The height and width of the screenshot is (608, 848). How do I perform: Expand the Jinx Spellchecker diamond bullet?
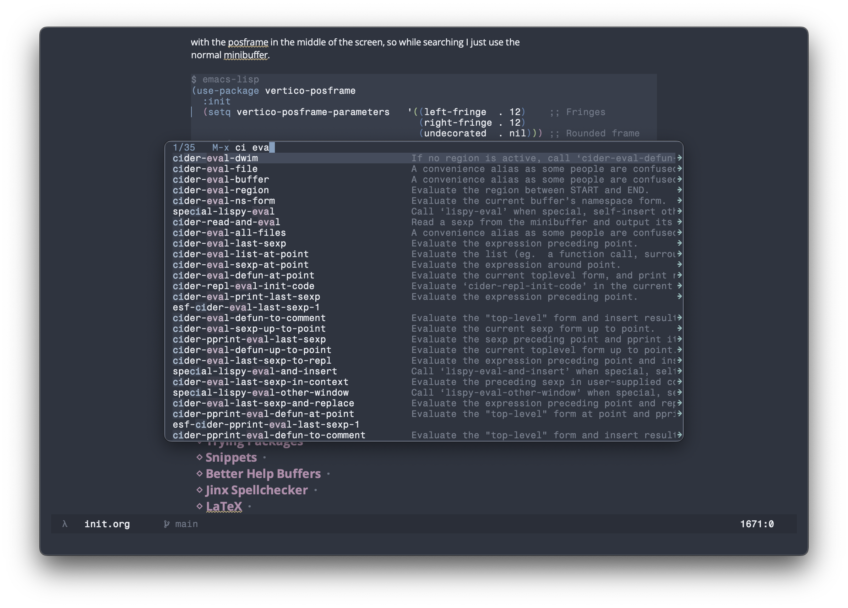[x=199, y=489]
